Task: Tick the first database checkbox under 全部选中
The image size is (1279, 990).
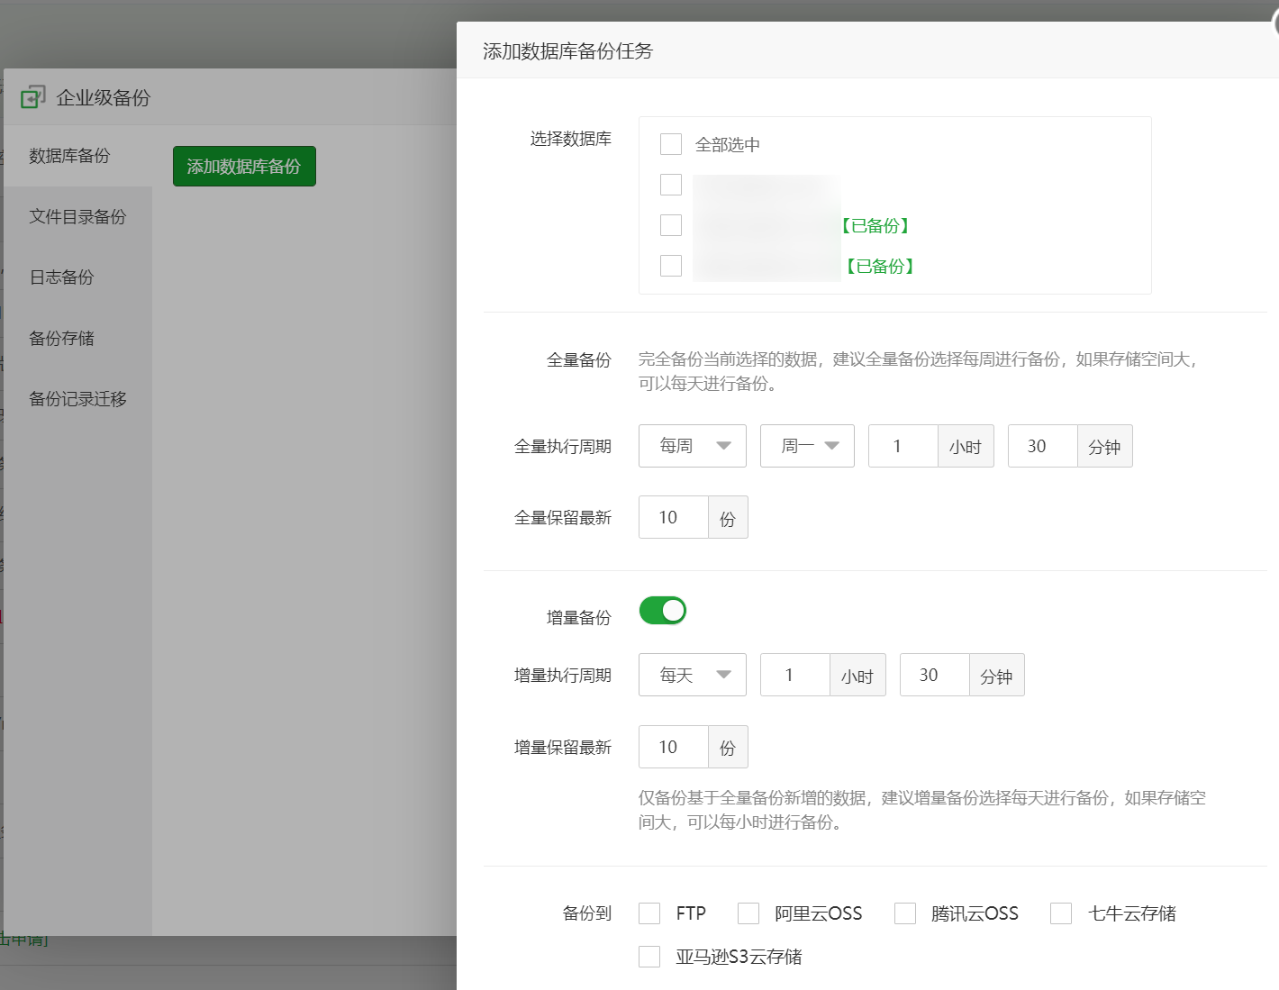Action: click(x=671, y=185)
